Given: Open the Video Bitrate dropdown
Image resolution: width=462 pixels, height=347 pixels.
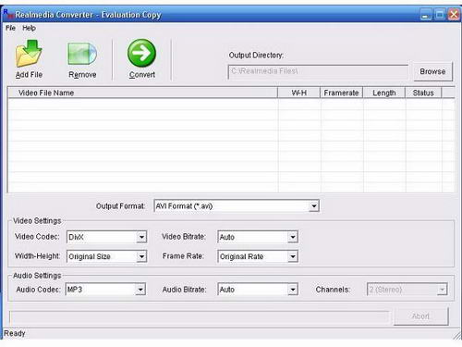Looking at the screenshot, I should point(258,237).
